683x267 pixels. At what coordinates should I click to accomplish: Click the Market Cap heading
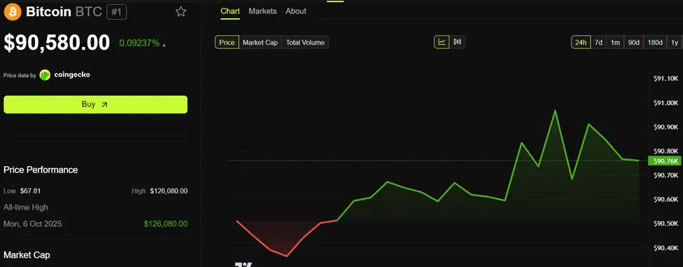27,255
